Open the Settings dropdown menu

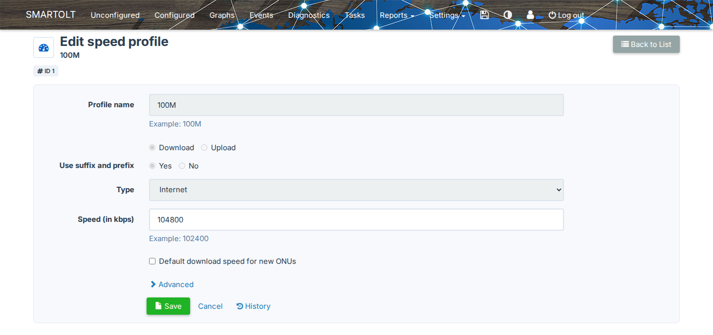click(447, 15)
